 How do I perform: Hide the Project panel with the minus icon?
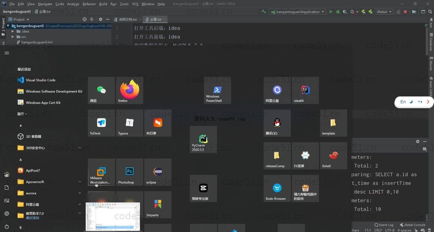point(108,19)
